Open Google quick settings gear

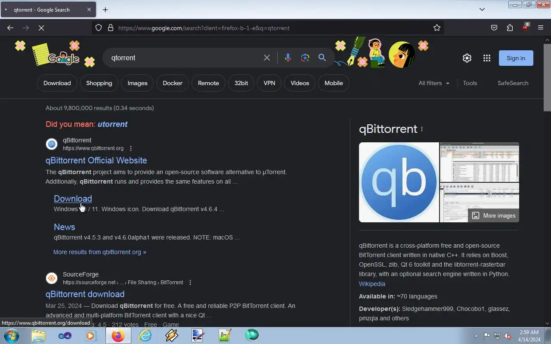(467, 58)
